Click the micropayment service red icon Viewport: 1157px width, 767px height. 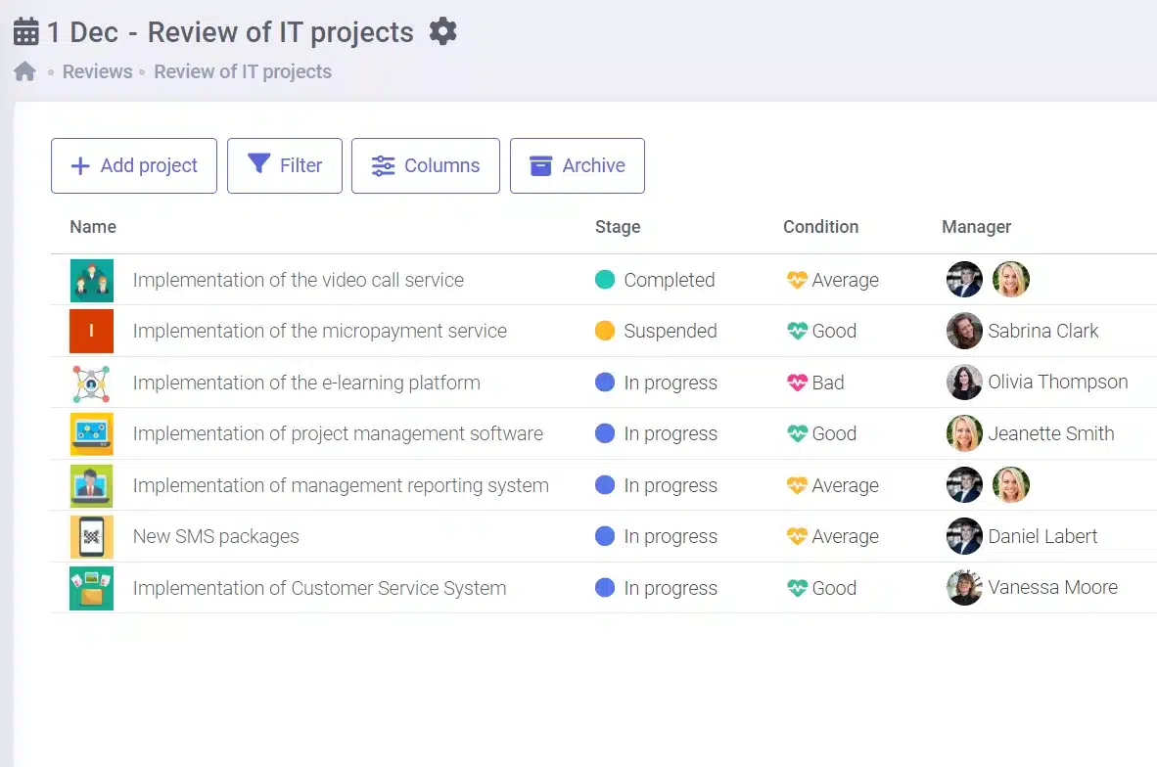tap(91, 331)
